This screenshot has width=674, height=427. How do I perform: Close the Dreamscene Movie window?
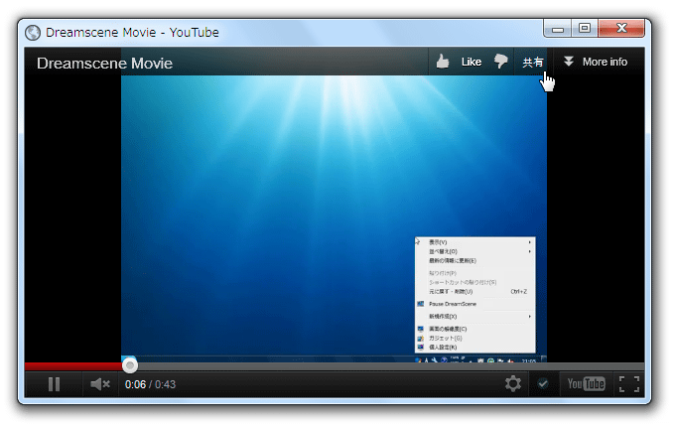tap(621, 29)
